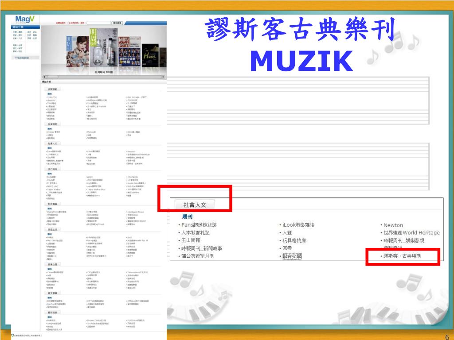The width and height of the screenshot is (454, 340).
Task: Open the dark House magazine cover
Action: point(150,55)
